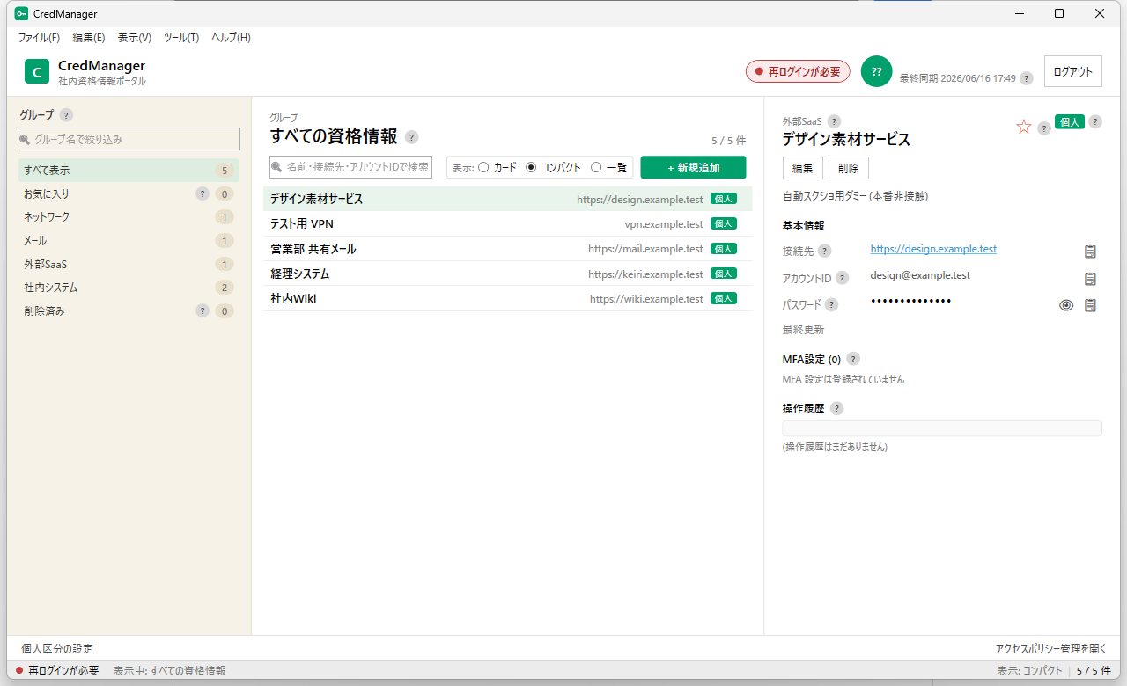
Task: Open the ファイル(F) menu
Action: (x=39, y=38)
